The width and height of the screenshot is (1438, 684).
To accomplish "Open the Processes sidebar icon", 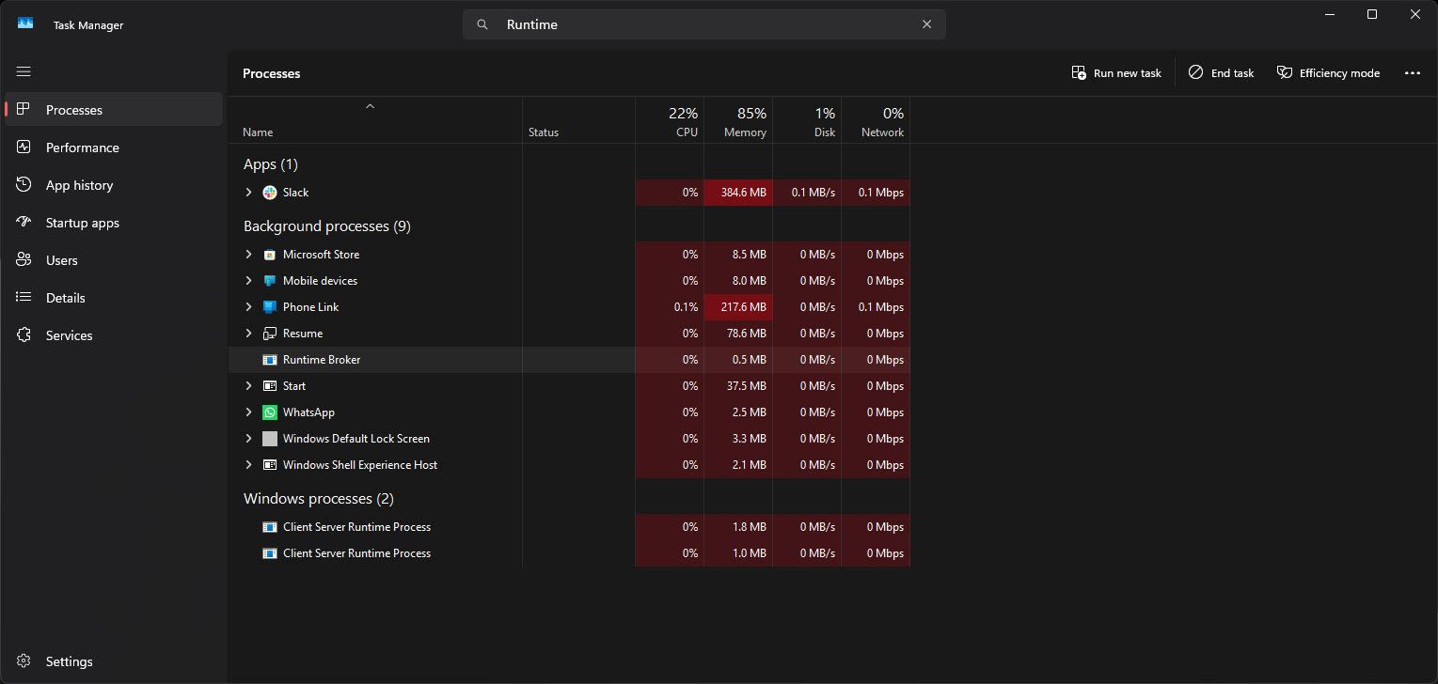I will tap(73, 109).
